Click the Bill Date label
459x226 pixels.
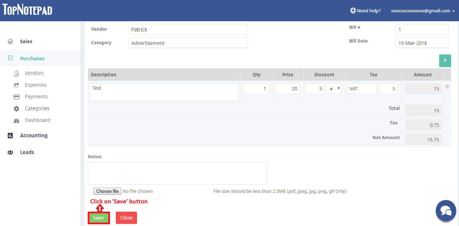pos(359,41)
